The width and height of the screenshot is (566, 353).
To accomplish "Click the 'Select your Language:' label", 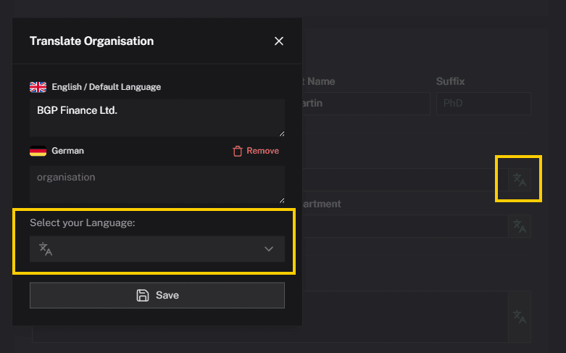I will pyautogui.click(x=83, y=223).
